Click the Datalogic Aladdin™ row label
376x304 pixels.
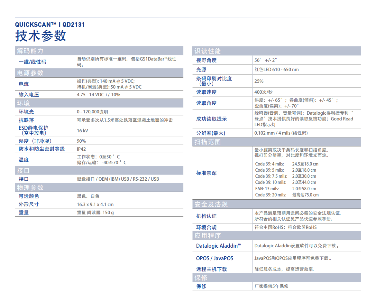(x=219, y=246)
